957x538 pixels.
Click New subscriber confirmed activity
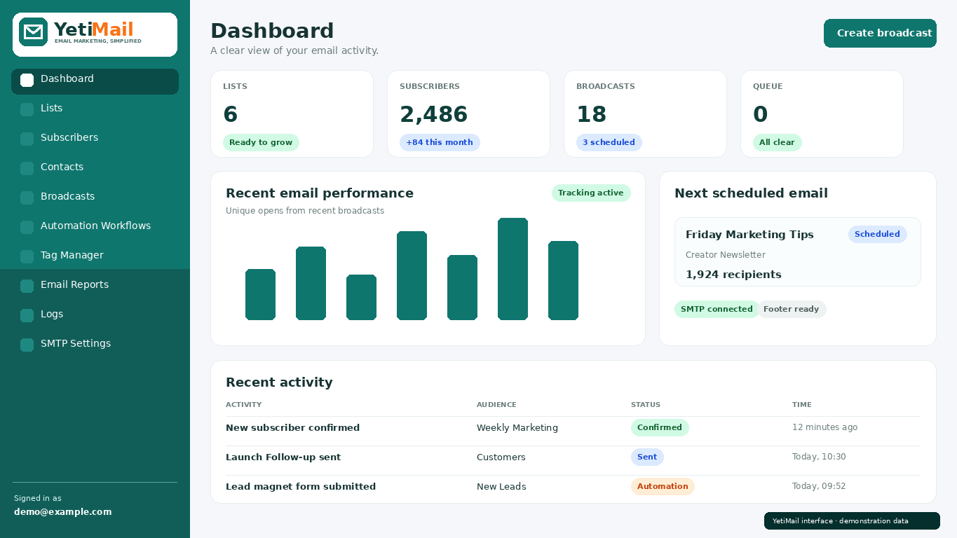coord(292,427)
